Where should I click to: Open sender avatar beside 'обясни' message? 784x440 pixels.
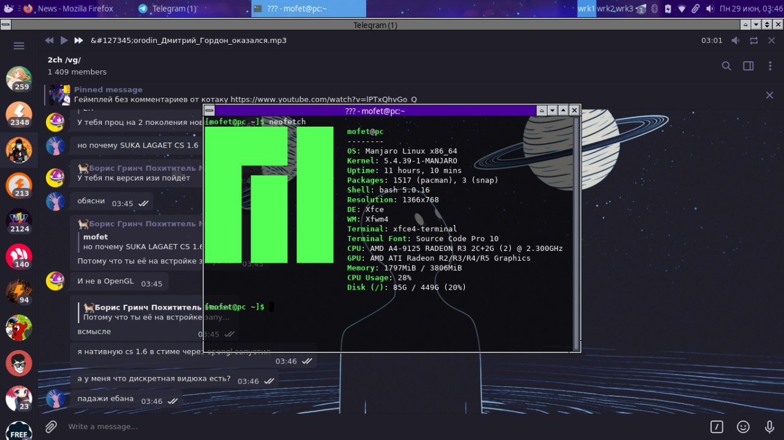pos(55,201)
